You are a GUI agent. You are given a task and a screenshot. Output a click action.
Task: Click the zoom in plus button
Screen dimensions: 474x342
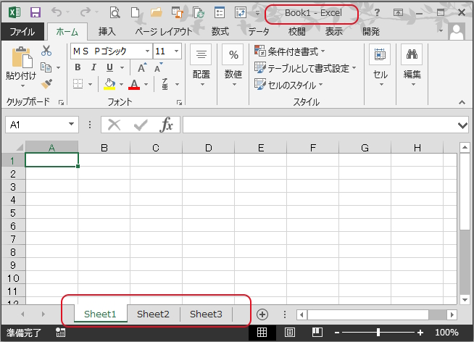click(x=420, y=333)
